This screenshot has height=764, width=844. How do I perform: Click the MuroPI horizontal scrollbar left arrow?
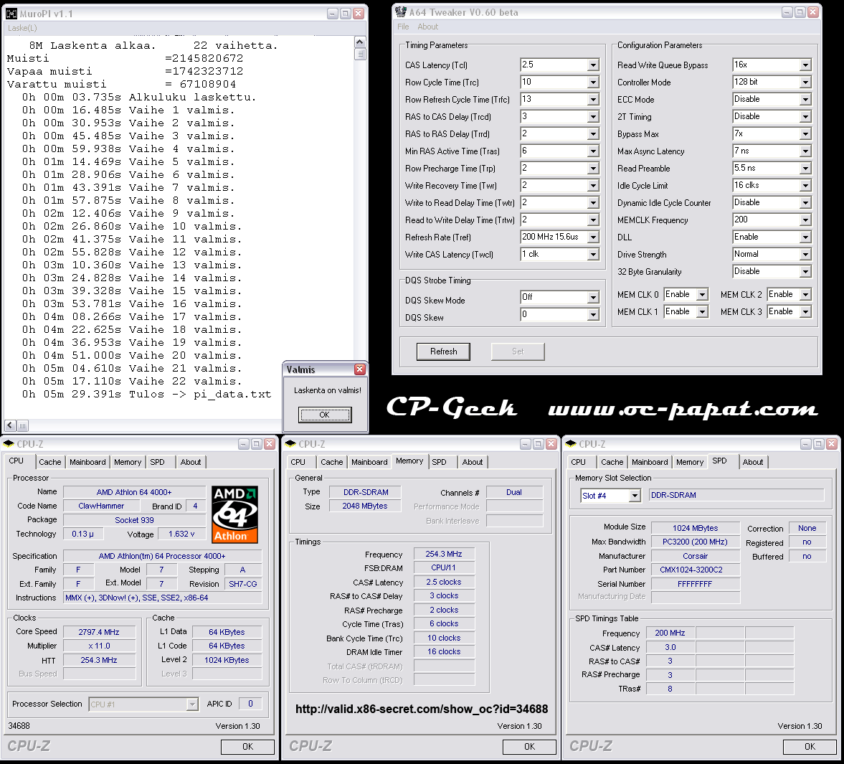point(10,425)
